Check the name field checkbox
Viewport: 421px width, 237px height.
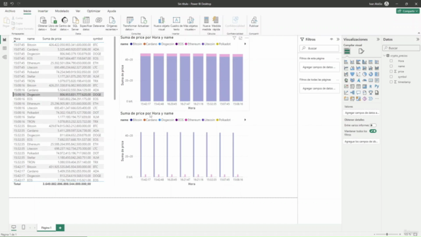tap(391, 66)
